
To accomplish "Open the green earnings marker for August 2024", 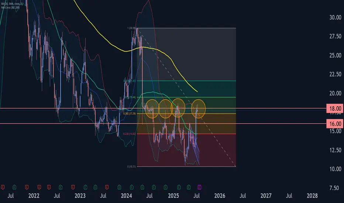I will tap(154, 187).
